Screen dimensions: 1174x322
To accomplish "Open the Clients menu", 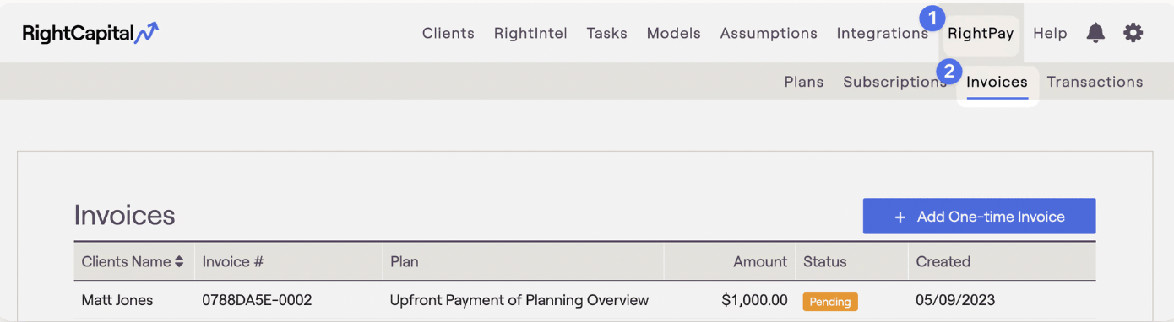I will coord(448,34).
